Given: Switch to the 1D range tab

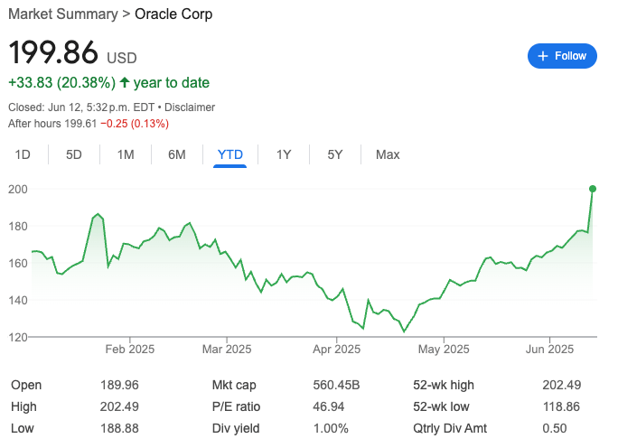Looking at the screenshot, I should click(23, 154).
